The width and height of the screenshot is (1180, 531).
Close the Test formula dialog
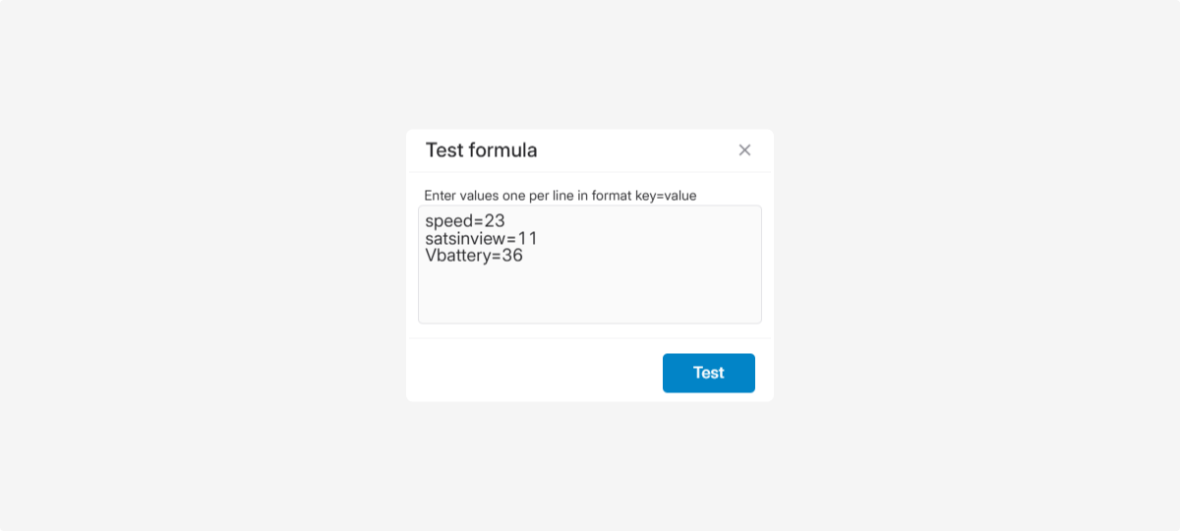[744, 150]
